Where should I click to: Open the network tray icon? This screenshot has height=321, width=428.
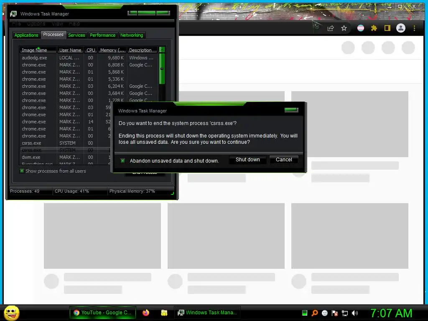[x=345, y=313]
